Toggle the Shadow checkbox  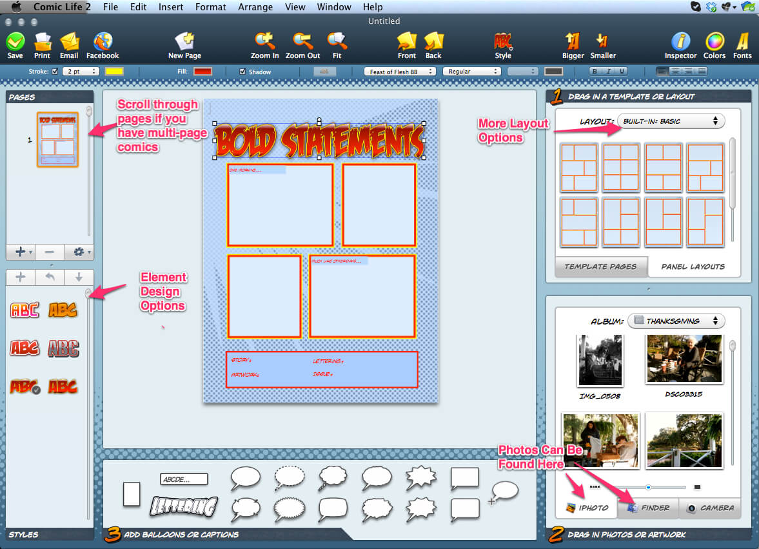[242, 71]
